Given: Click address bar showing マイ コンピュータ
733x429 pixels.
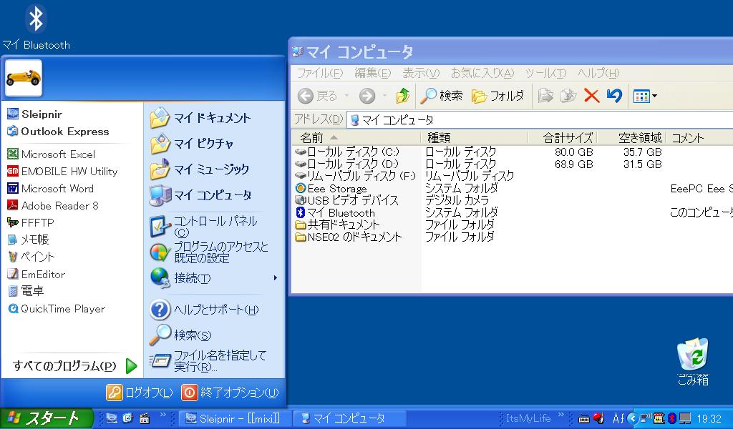Looking at the screenshot, I should click(x=540, y=120).
